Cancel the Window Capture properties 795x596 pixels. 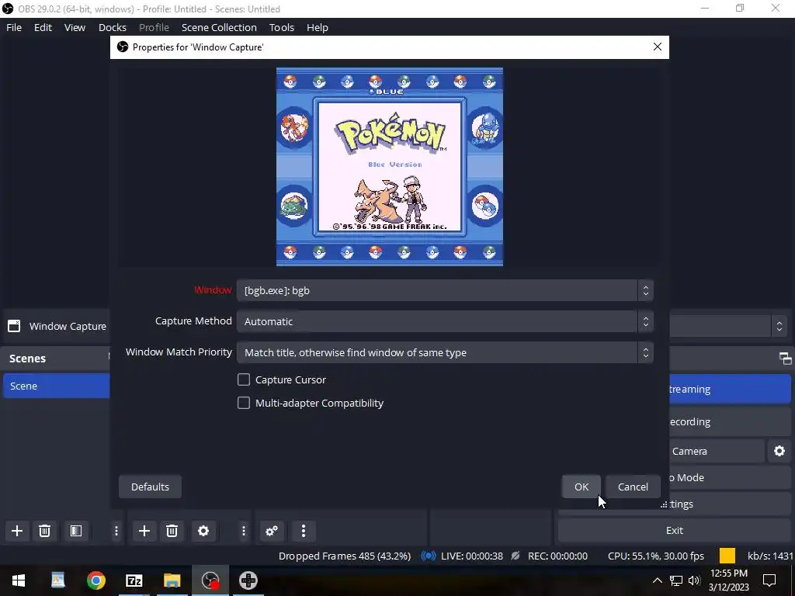point(633,487)
